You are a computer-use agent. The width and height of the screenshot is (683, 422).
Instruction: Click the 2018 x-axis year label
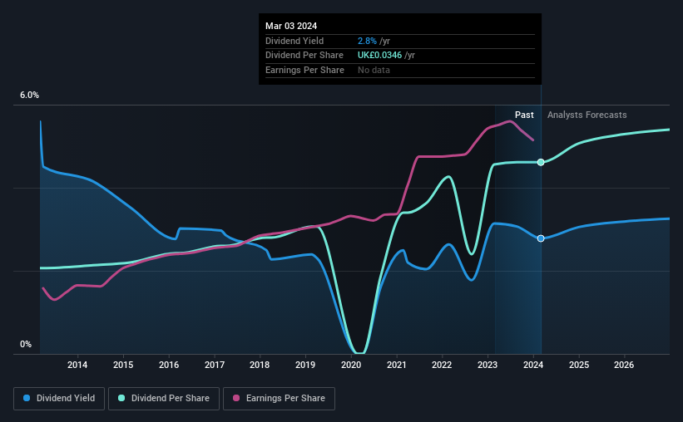click(260, 365)
